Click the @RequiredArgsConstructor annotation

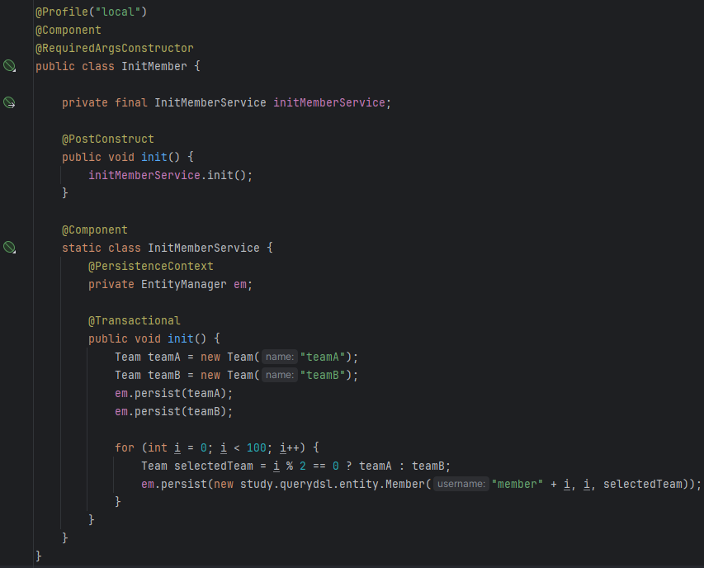pyautogui.click(x=115, y=48)
